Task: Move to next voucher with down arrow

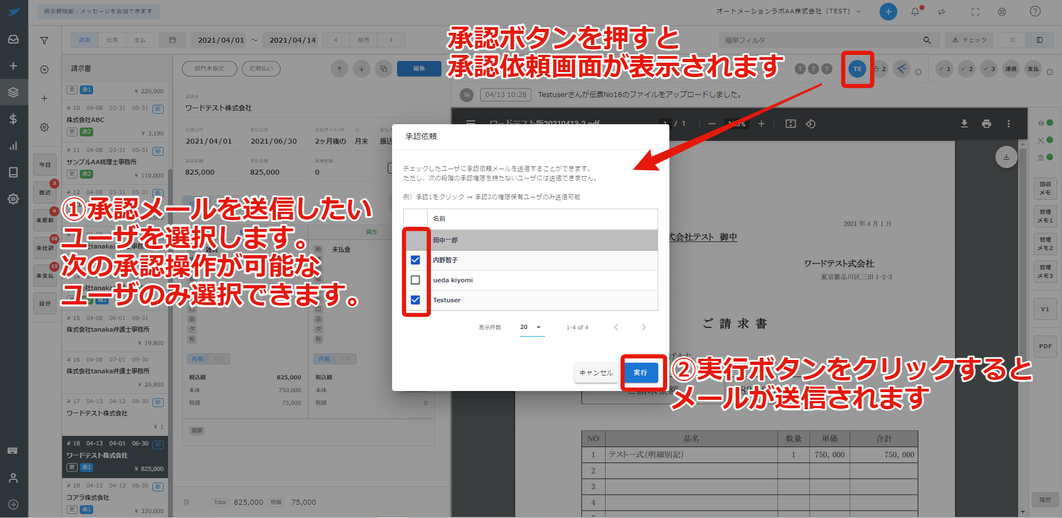Action: 362,69
